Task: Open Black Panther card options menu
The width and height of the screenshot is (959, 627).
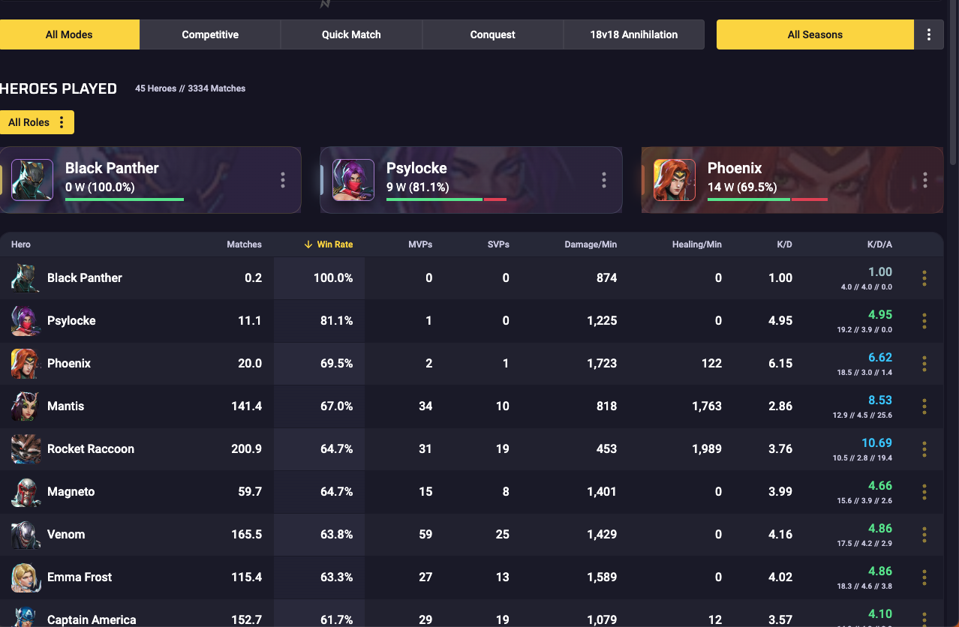Action: point(283,180)
